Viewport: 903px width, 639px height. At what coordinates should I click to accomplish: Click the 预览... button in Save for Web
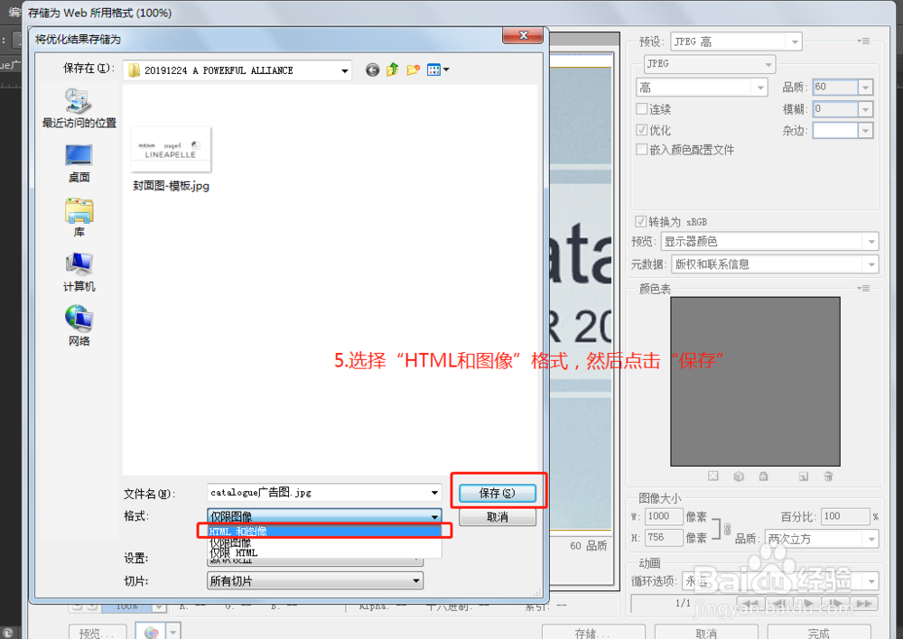pyautogui.click(x=98, y=633)
